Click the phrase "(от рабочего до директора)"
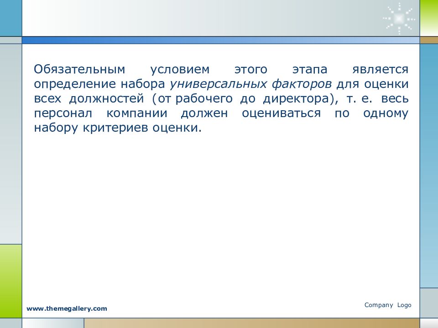The width and height of the screenshot is (438, 328). click(x=243, y=99)
